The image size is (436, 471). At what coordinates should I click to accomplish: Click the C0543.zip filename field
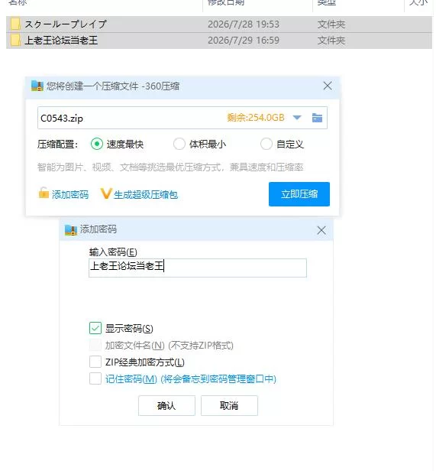182,118
